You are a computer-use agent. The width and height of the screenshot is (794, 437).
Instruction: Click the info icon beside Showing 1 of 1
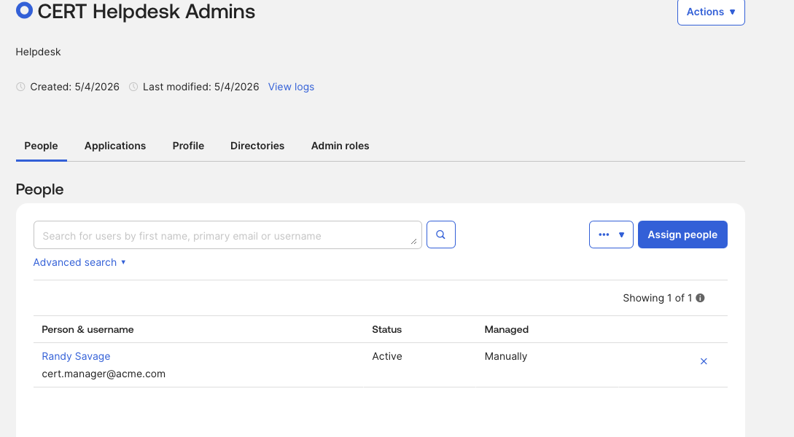pos(701,298)
